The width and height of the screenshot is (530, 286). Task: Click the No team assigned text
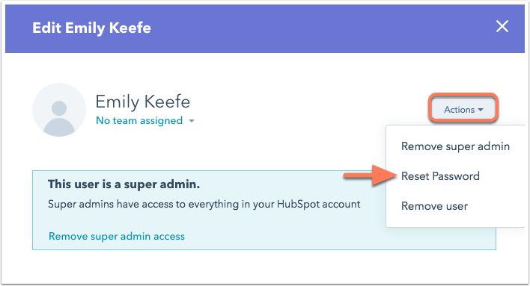[x=139, y=120]
